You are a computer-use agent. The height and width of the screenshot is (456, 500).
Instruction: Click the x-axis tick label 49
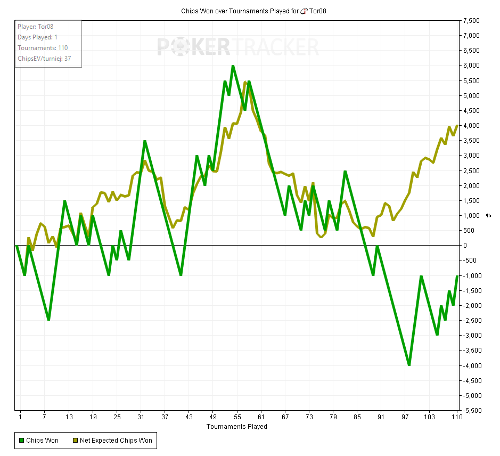(x=213, y=417)
